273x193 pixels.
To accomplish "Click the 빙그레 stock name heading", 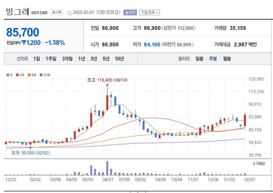I will click(x=18, y=12).
